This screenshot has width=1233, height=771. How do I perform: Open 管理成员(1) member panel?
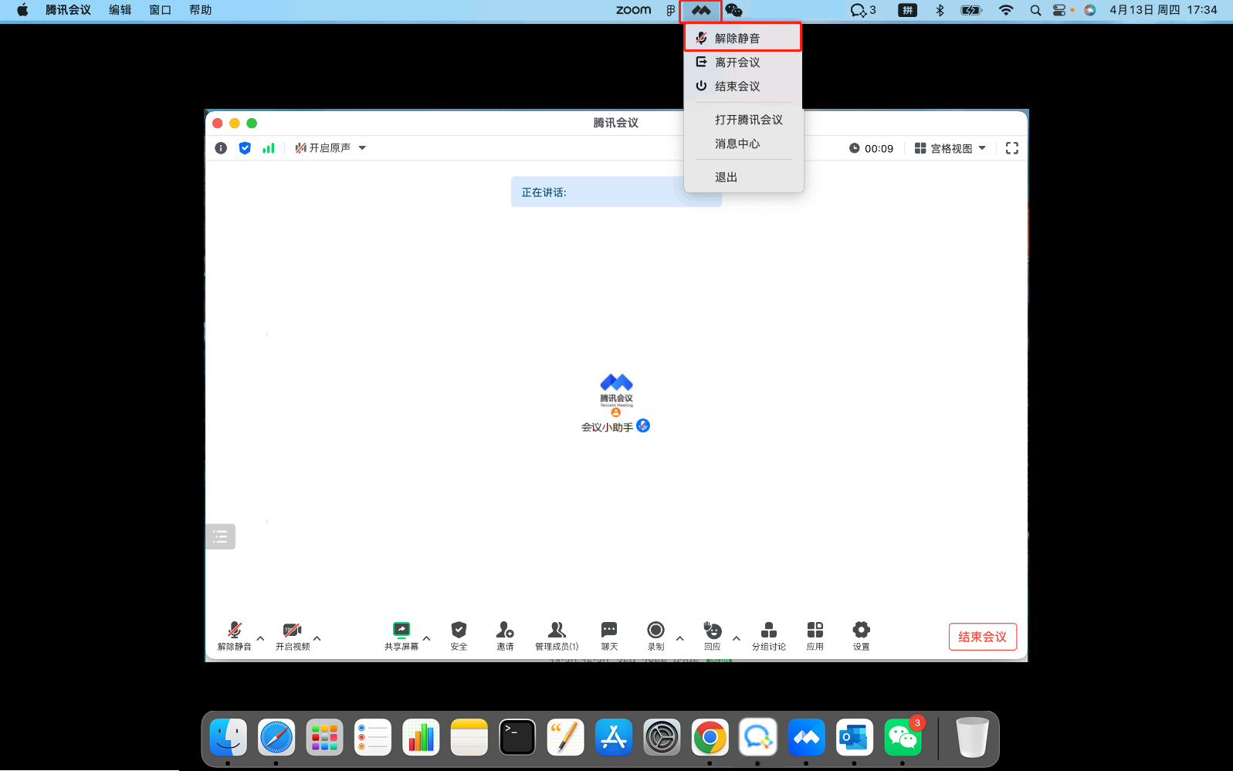[x=557, y=636]
